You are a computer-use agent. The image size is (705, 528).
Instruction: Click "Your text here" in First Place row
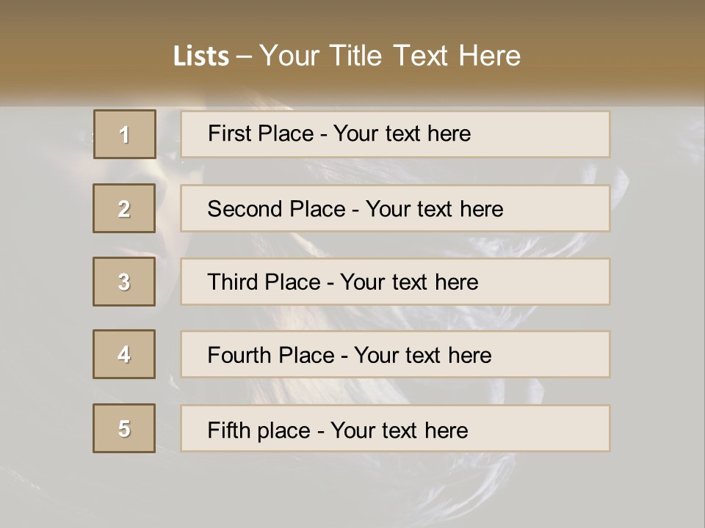402,133
